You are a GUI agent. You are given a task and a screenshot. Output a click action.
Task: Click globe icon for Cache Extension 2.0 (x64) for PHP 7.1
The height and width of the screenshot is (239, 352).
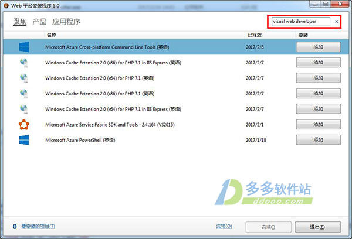tap(24, 78)
